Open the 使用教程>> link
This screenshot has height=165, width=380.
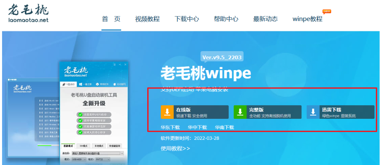tap(175, 148)
